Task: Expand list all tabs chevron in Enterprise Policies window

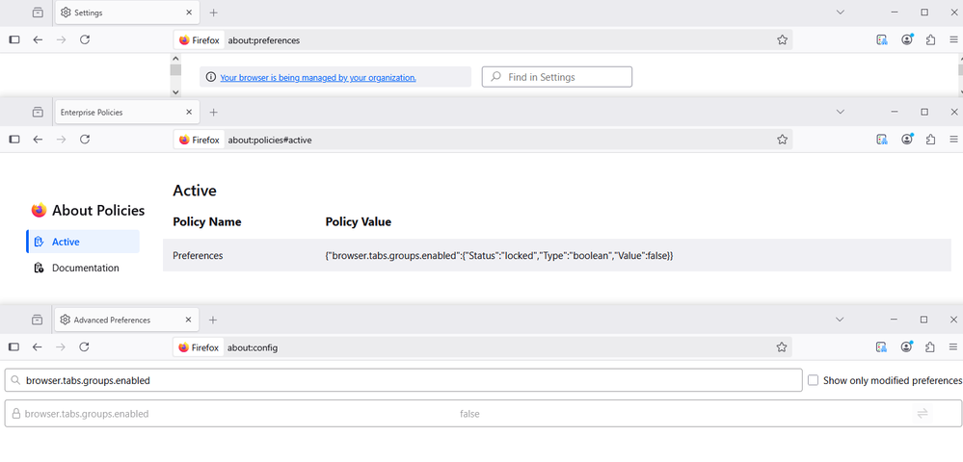Action: pos(840,112)
